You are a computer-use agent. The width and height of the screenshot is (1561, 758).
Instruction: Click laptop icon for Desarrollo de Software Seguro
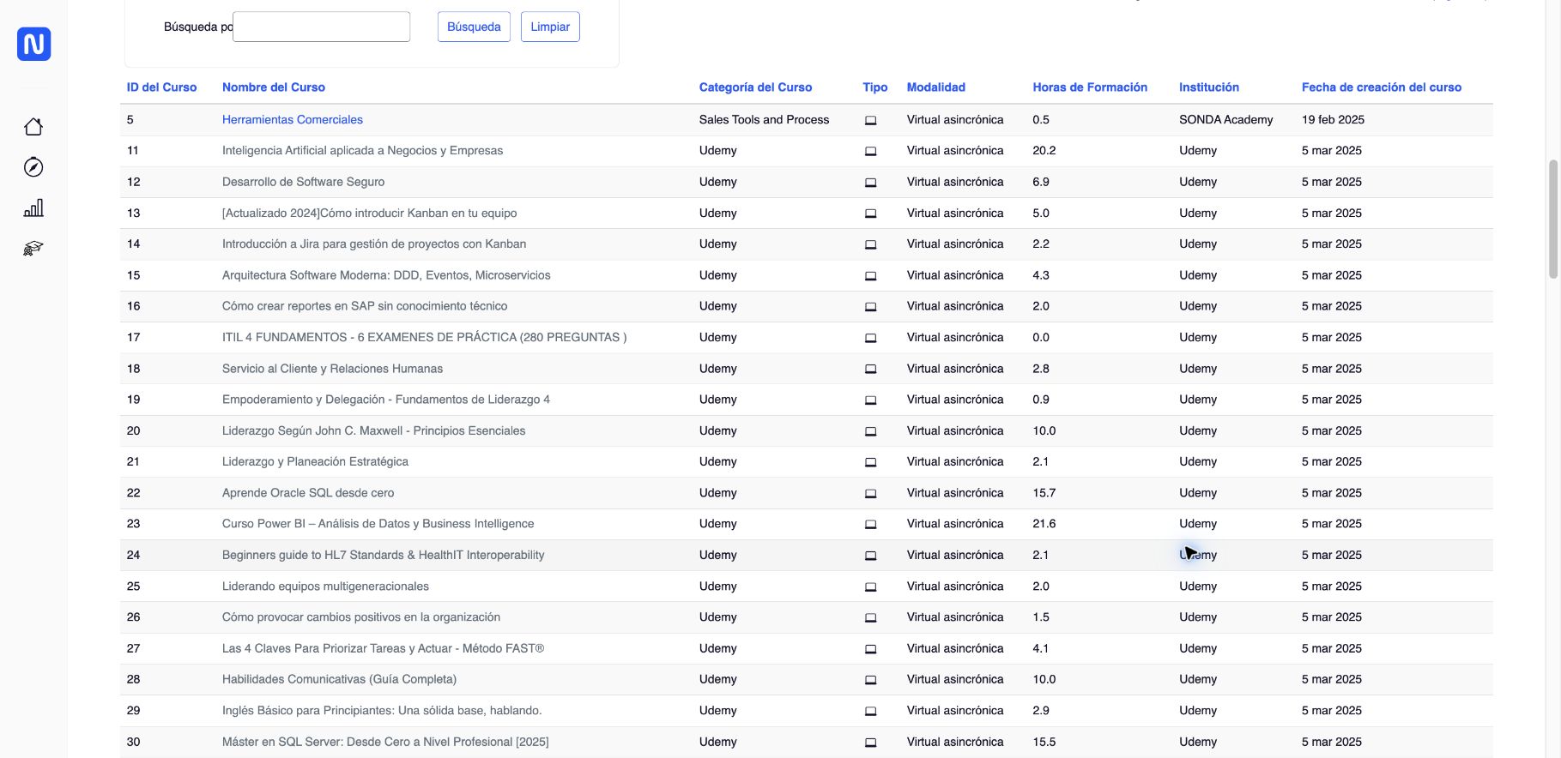[870, 183]
